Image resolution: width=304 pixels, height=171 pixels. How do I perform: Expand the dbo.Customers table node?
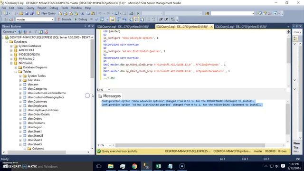pos(20,102)
